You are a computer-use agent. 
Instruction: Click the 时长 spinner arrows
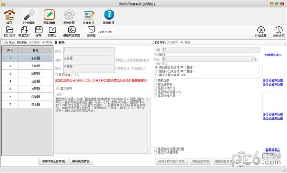pyautogui.click(x=253, y=59)
